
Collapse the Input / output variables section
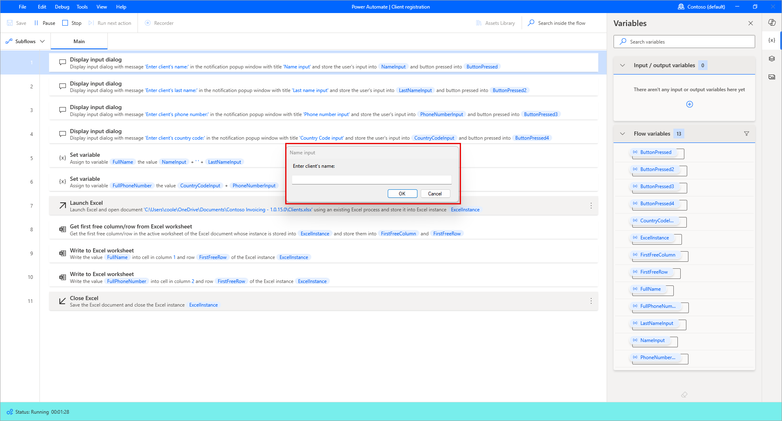click(623, 65)
